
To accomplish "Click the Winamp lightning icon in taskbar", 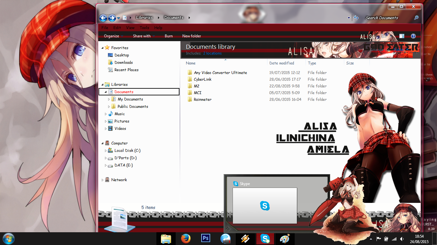I will point(245,239).
